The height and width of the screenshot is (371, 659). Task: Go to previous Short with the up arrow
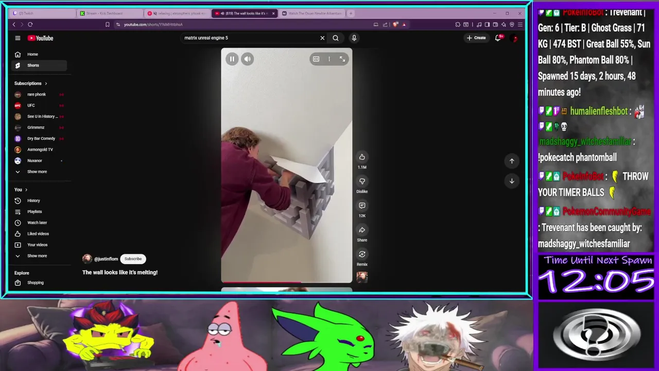click(x=512, y=161)
